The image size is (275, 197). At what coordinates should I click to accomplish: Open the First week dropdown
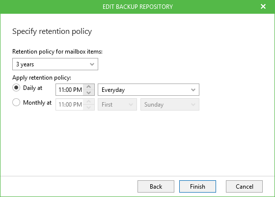pyautogui.click(x=117, y=104)
